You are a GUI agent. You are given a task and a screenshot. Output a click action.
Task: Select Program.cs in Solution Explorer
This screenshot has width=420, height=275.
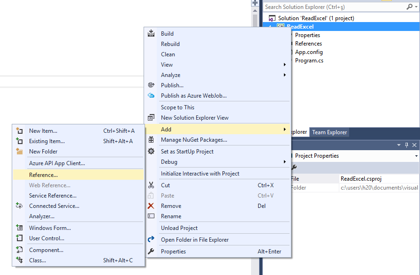(309, 61)
